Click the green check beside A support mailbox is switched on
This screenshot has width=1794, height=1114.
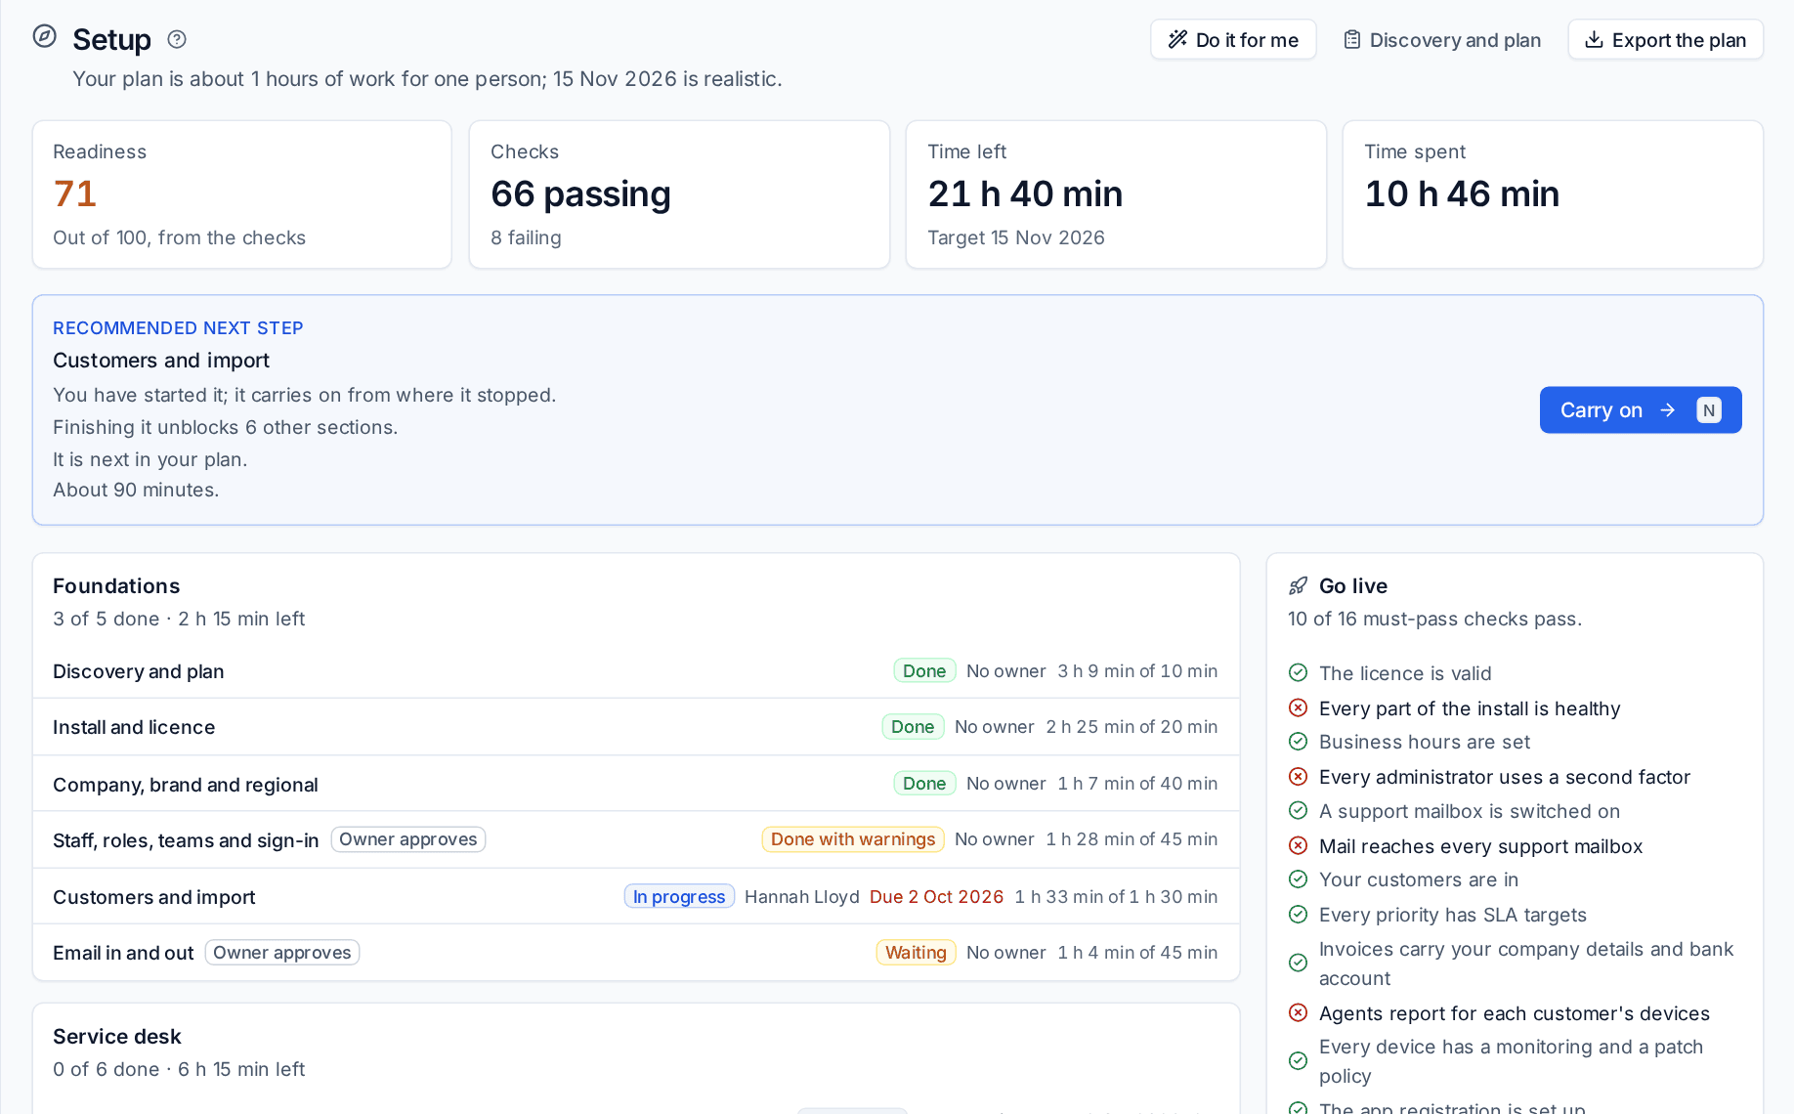1298,810
